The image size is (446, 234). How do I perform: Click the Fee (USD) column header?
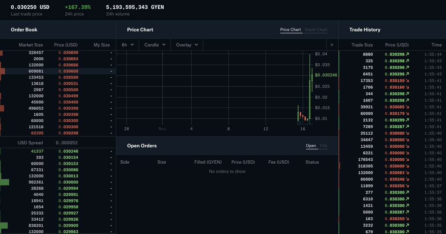tap(279, 162)
